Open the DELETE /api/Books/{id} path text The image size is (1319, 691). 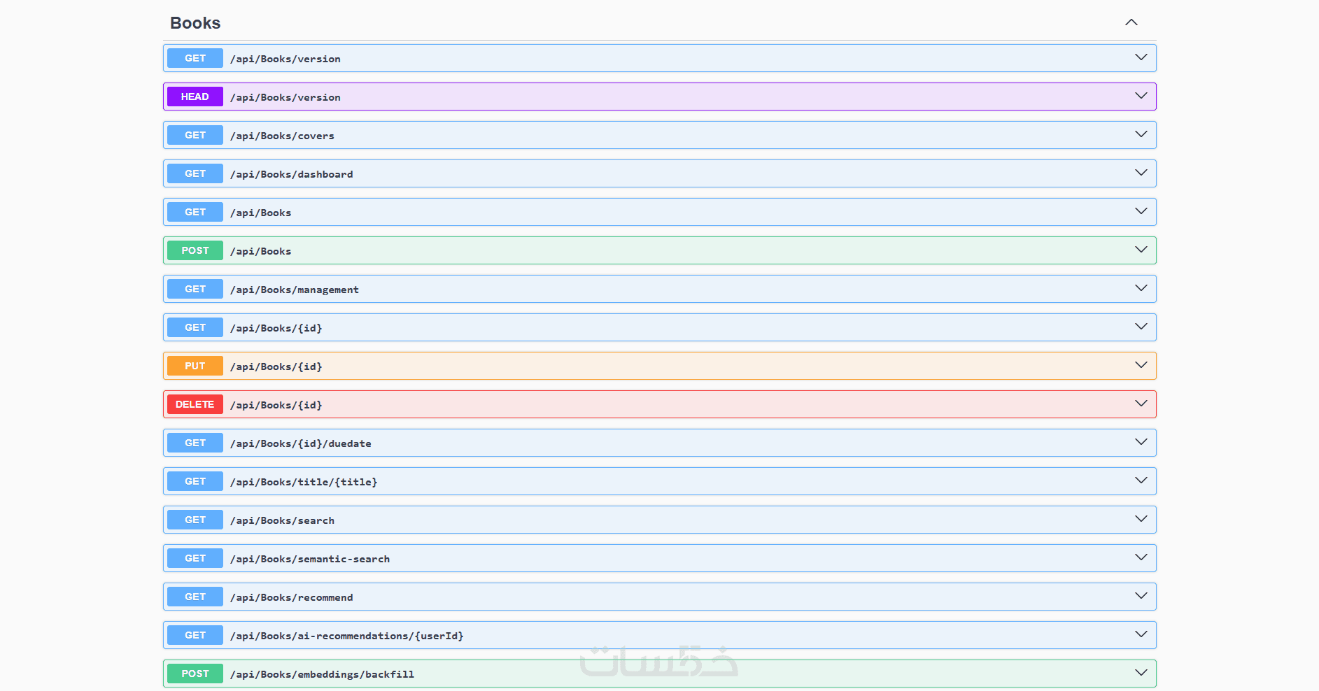click(x=276, y=405)
